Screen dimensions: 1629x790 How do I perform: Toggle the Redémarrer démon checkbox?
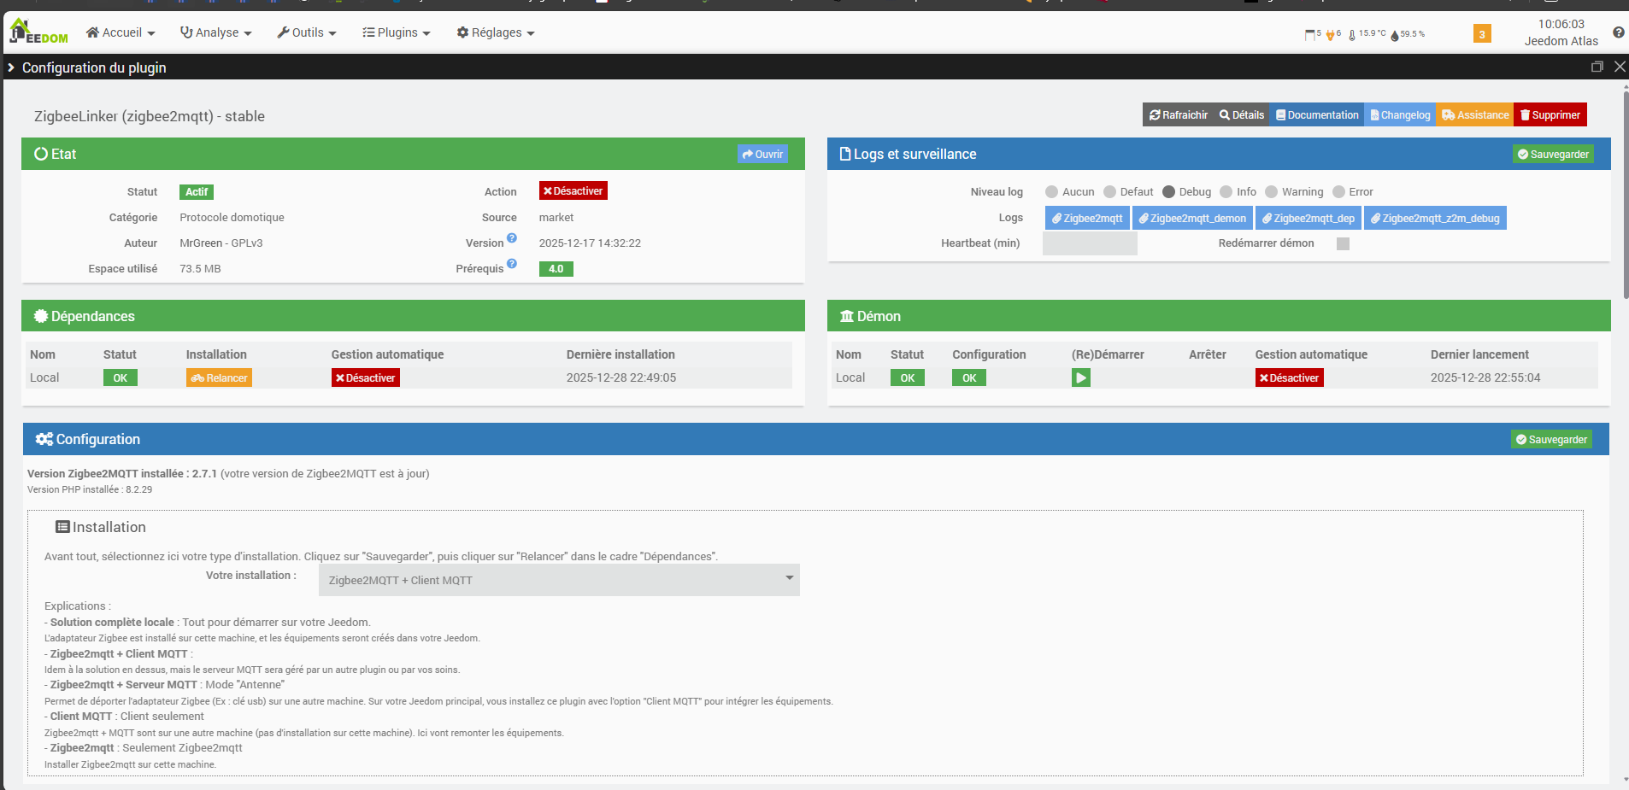click(x=1343, y=243)
